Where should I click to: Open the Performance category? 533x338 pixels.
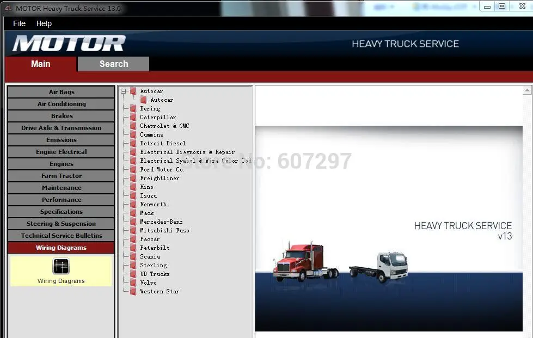click(61, 200)
